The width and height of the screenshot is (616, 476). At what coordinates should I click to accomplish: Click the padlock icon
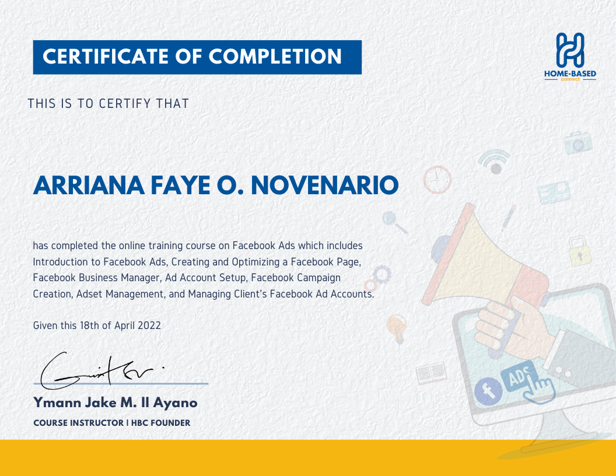[580, 251]
